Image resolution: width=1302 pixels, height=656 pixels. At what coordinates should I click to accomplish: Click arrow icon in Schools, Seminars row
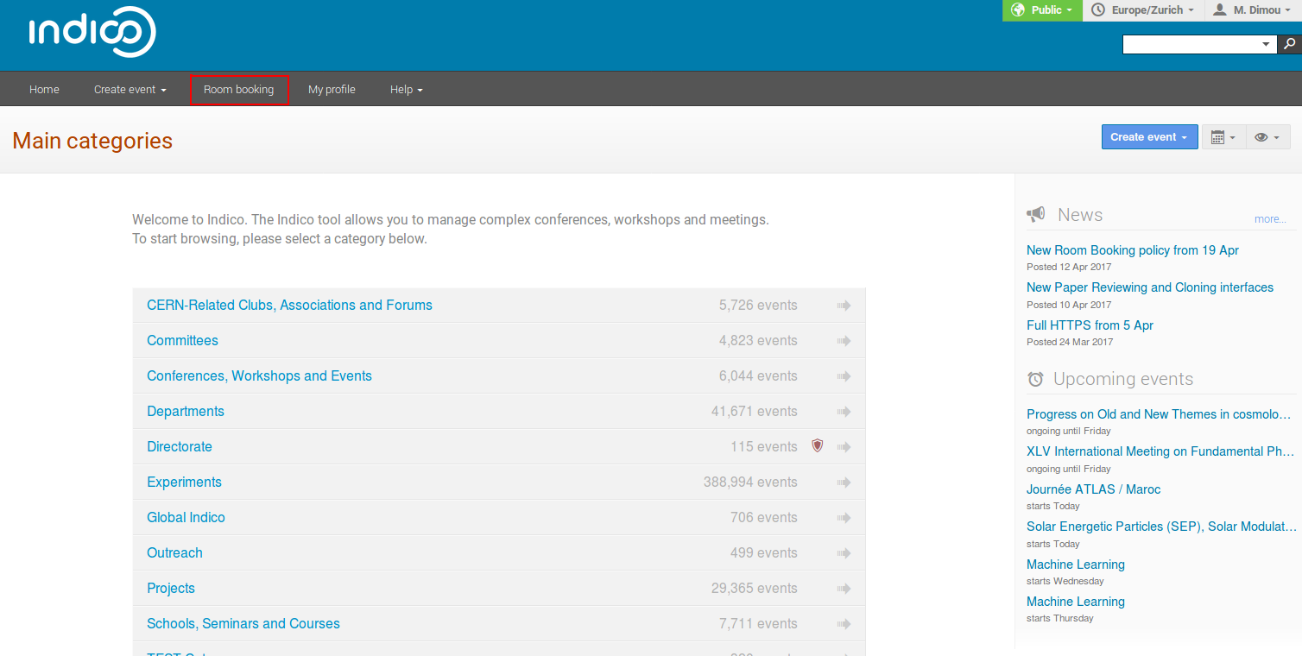[x=844, y=624]
